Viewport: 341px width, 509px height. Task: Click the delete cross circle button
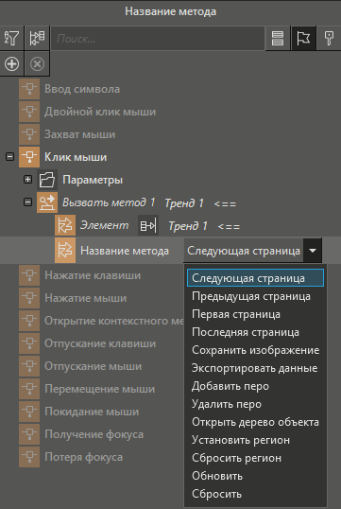point(37,64)
